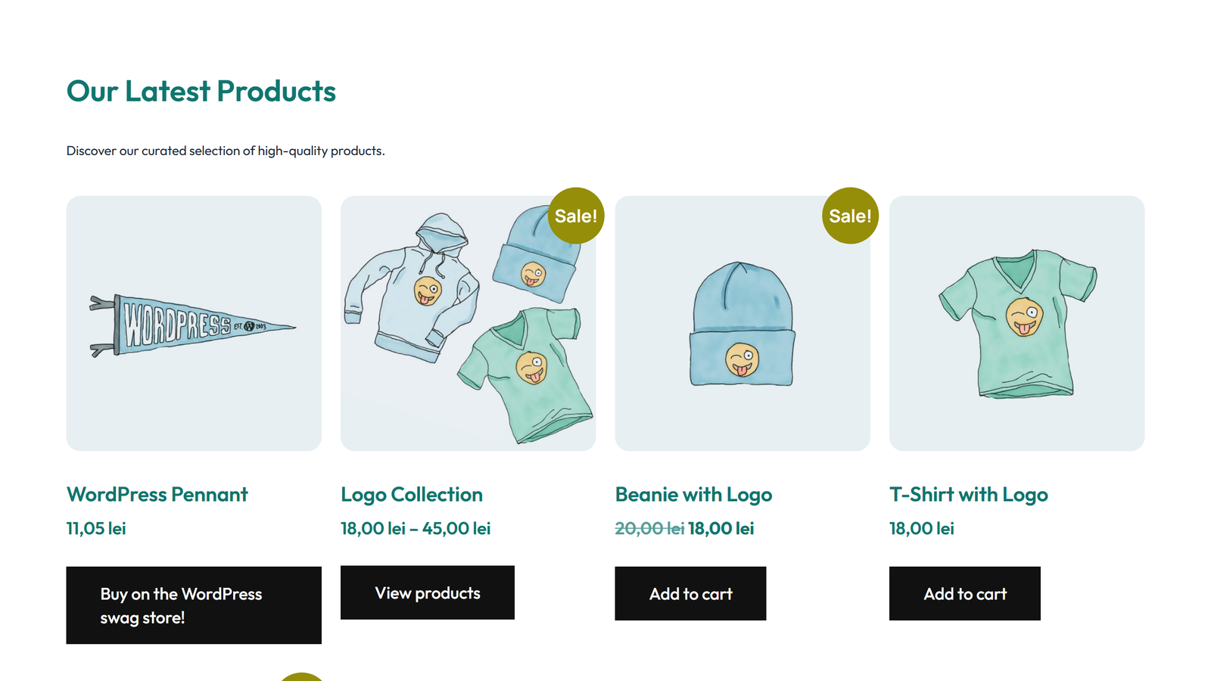Click Buy on the WordPress swag store

click(x=194, y=605)
